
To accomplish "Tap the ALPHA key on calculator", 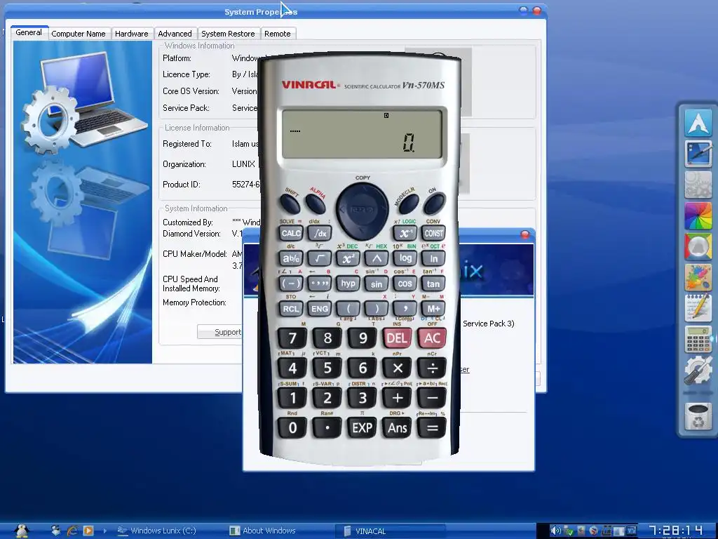I will tap(315, 204).
